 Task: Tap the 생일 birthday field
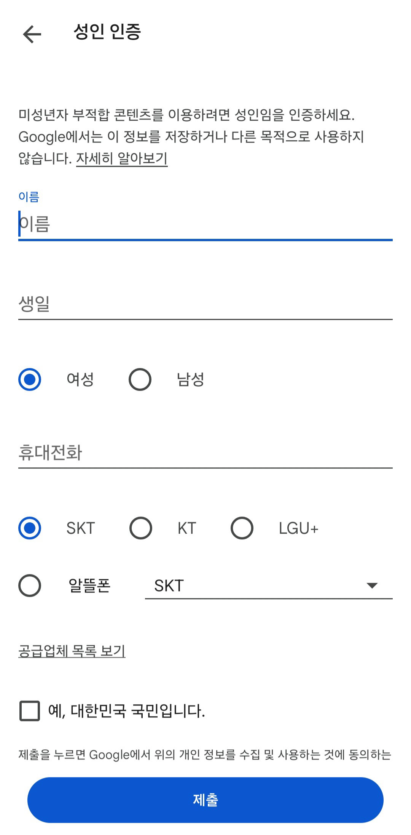point(205,304)
